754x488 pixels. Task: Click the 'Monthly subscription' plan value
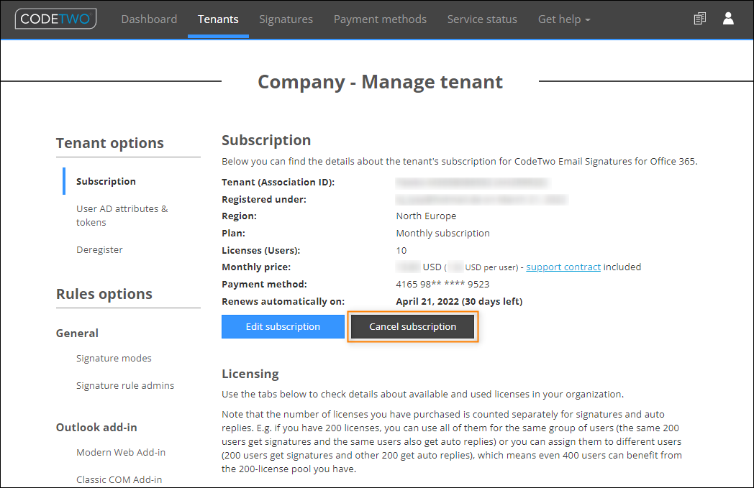point(443,234)
